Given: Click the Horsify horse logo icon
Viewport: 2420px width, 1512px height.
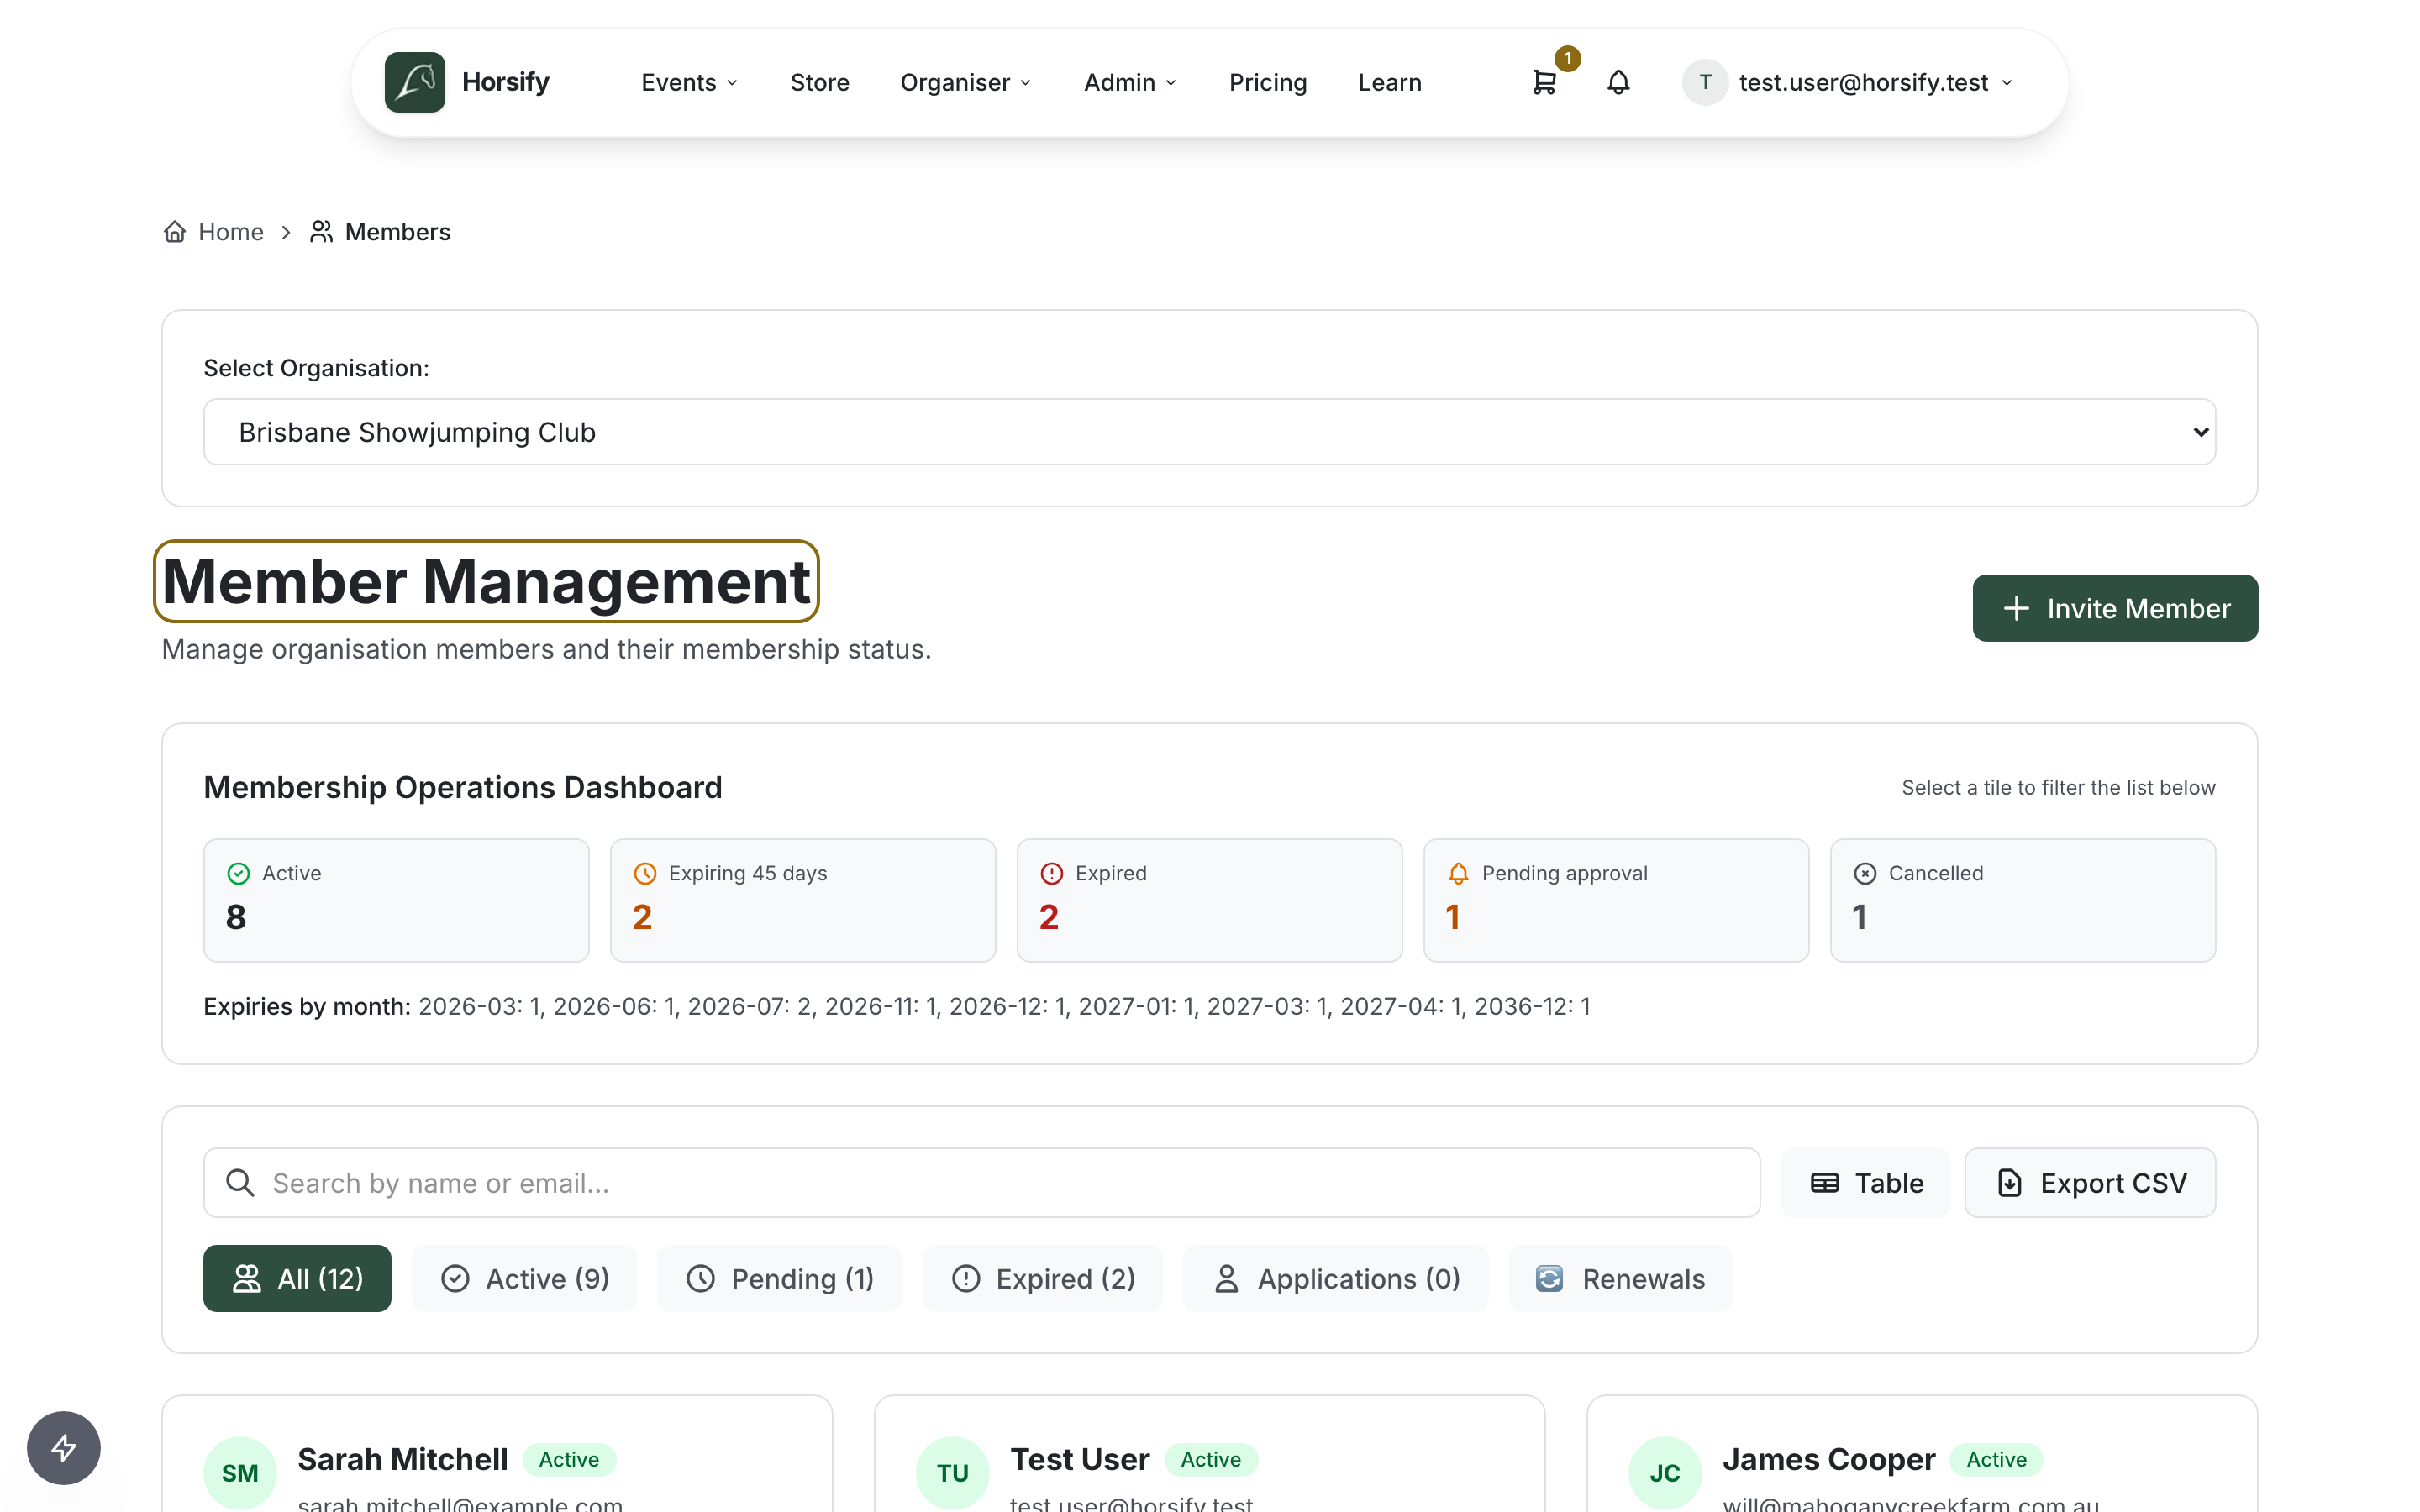Looking at the screenshot, I should point(414,82).
